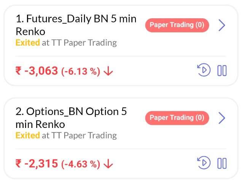The height and width of the screenshot is (182, 242).
Task: Open the Options_BN Option 5 min Renko strategy
Action: [x=71, y=118]
